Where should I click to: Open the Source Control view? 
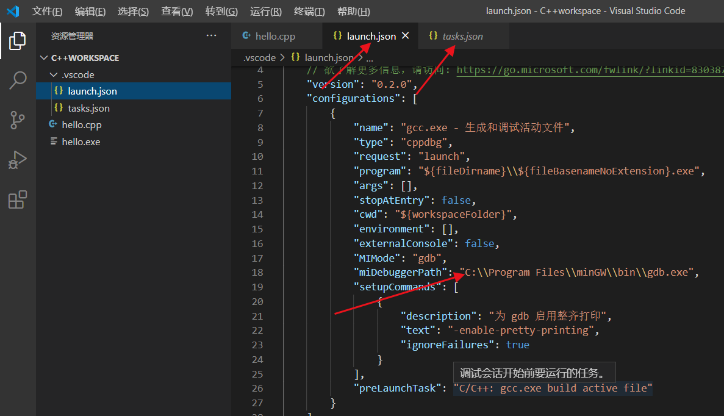[x=18, y=120]
